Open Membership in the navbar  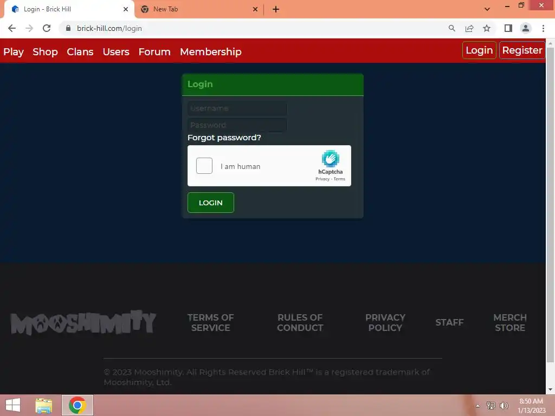pyautogui.click(x=211, y=51)
